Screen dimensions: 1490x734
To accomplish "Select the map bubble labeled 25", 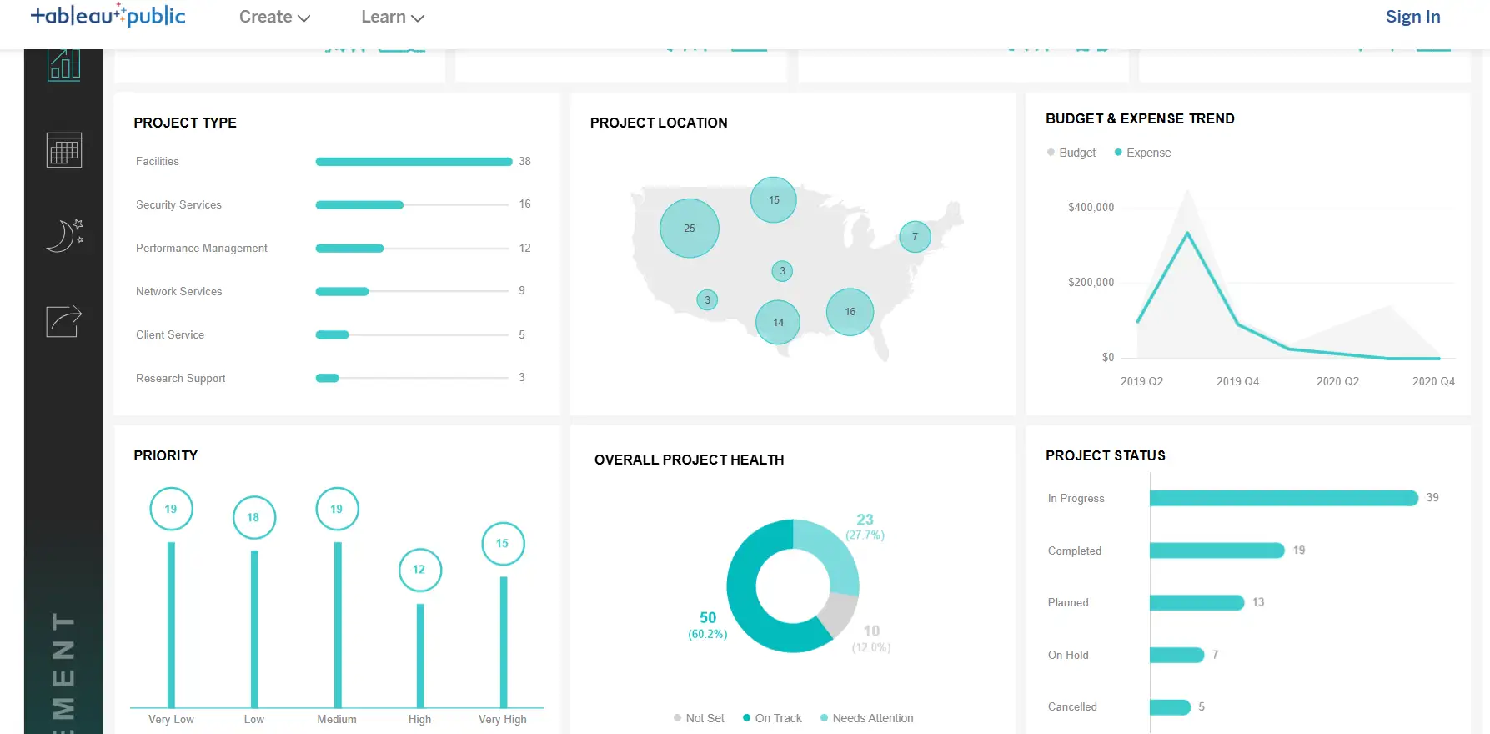I will coord(690,228).
